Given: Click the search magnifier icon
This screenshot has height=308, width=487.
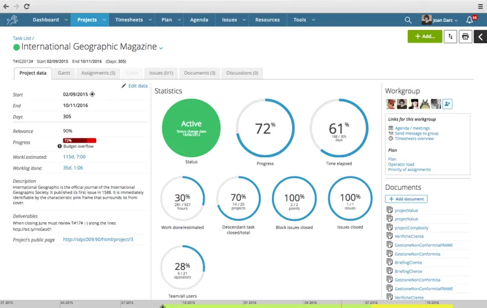Looking at the screenshot, I should click(408, 20).
